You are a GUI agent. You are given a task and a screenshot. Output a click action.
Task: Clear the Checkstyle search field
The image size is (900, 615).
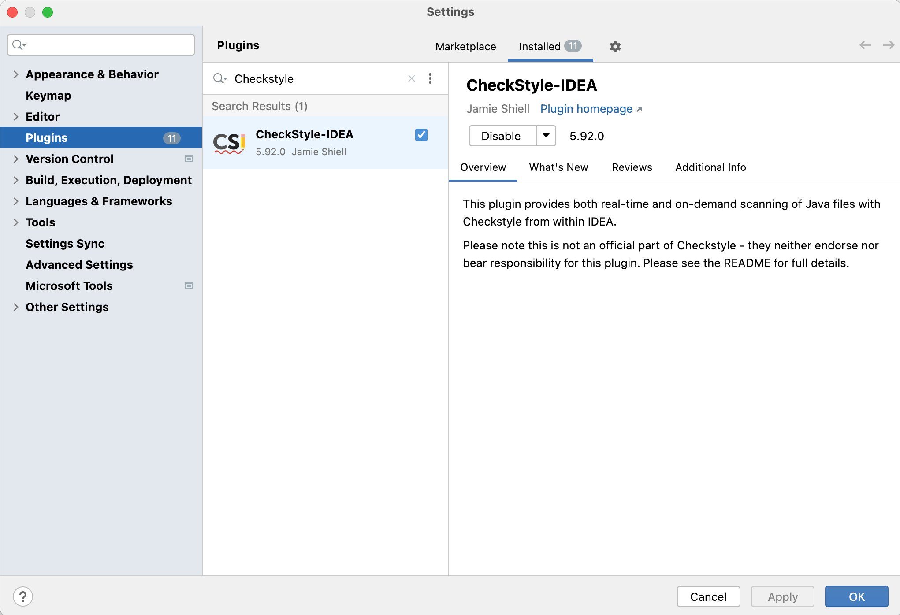click(411, 78)
